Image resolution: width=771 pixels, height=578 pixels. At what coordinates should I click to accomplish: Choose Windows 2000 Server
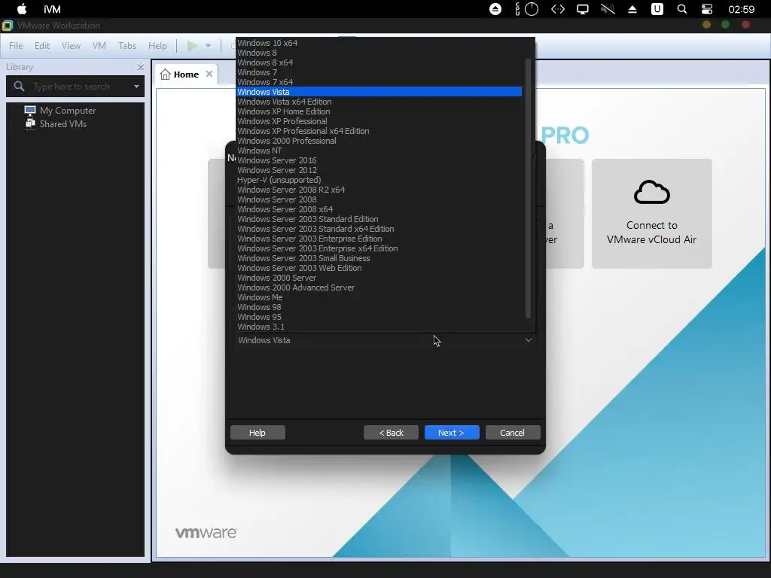coord(379,278)
